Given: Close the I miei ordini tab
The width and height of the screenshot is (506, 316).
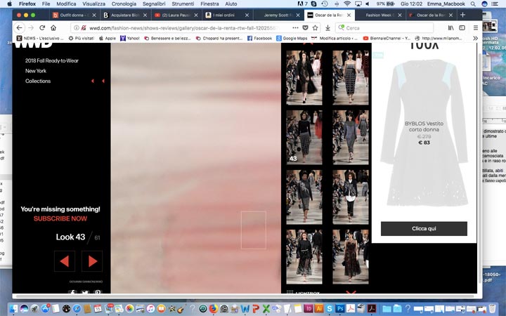Looking at the screenshot, I should (x=247, y=15).
